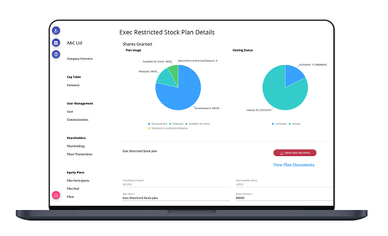Click the Plan Name input field
The height and width of the screenshot is (236, 388).
coord(176,198)
